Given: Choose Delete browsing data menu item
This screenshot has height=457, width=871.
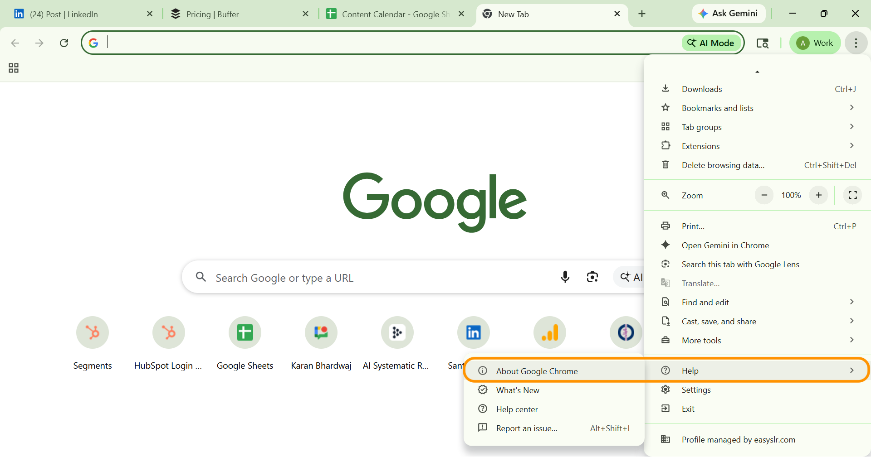Looking at the screenshot, I should [723, 165].
